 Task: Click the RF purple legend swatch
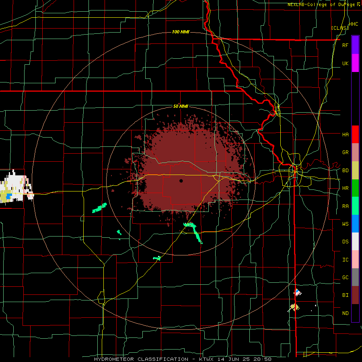point(355,45)
